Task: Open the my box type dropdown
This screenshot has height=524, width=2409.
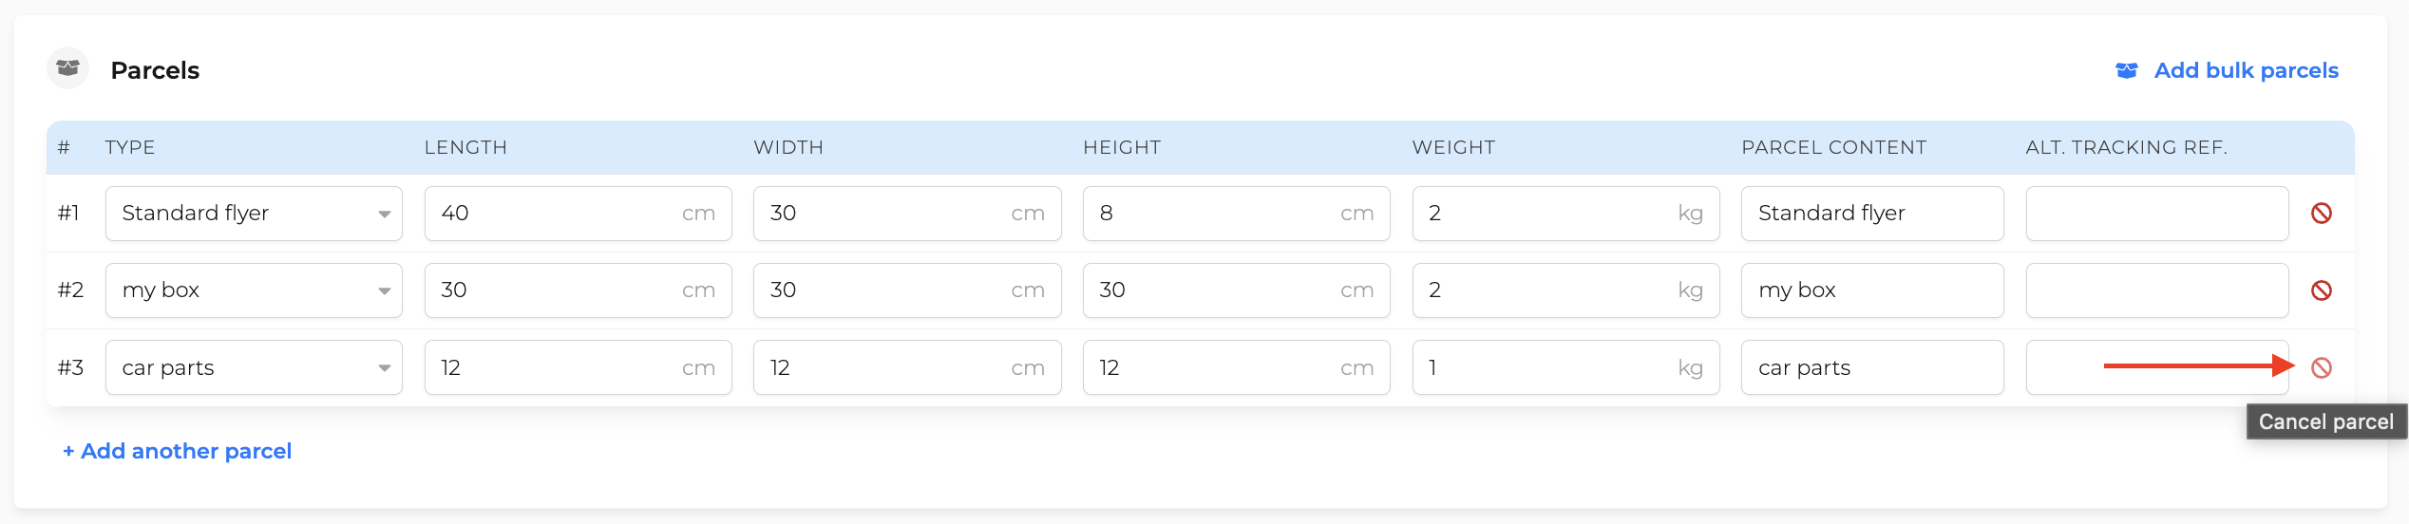Action: coord(254,290)
